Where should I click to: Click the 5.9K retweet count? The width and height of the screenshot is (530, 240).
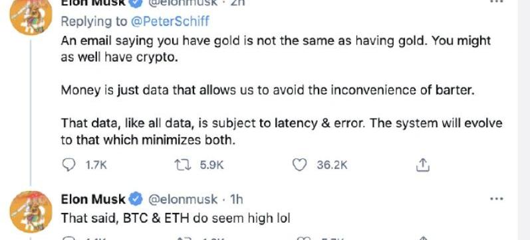(x=211, y=165)
